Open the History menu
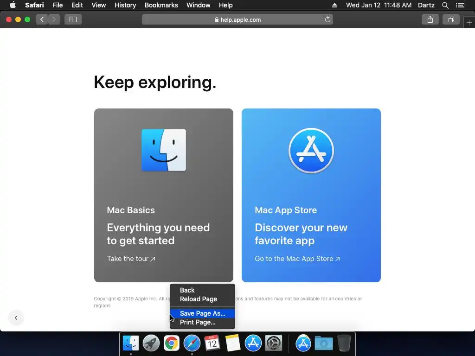 (125, 5)
